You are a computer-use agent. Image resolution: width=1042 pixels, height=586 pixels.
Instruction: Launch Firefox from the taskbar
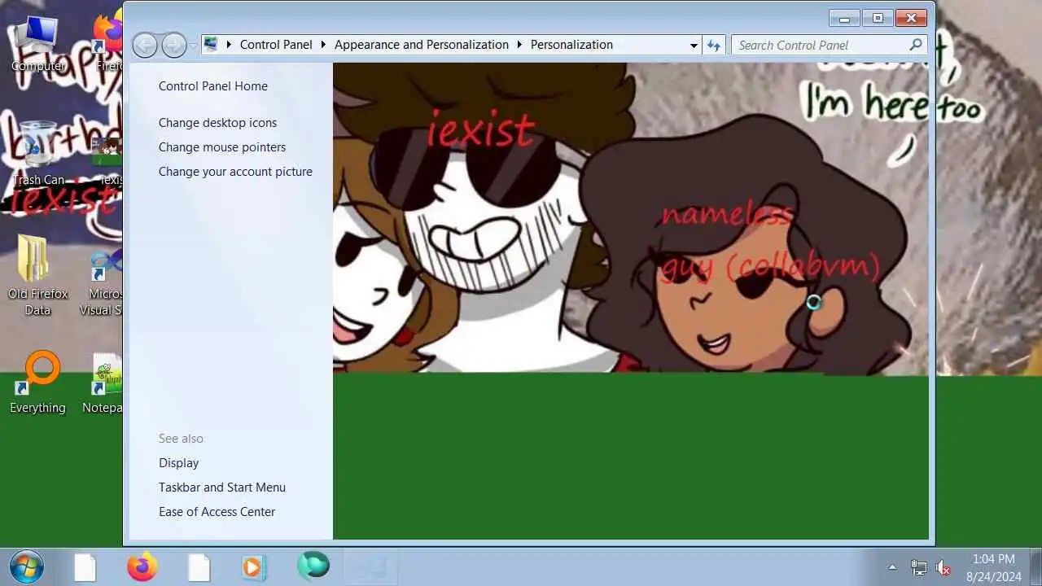click(x=142, y=566)
